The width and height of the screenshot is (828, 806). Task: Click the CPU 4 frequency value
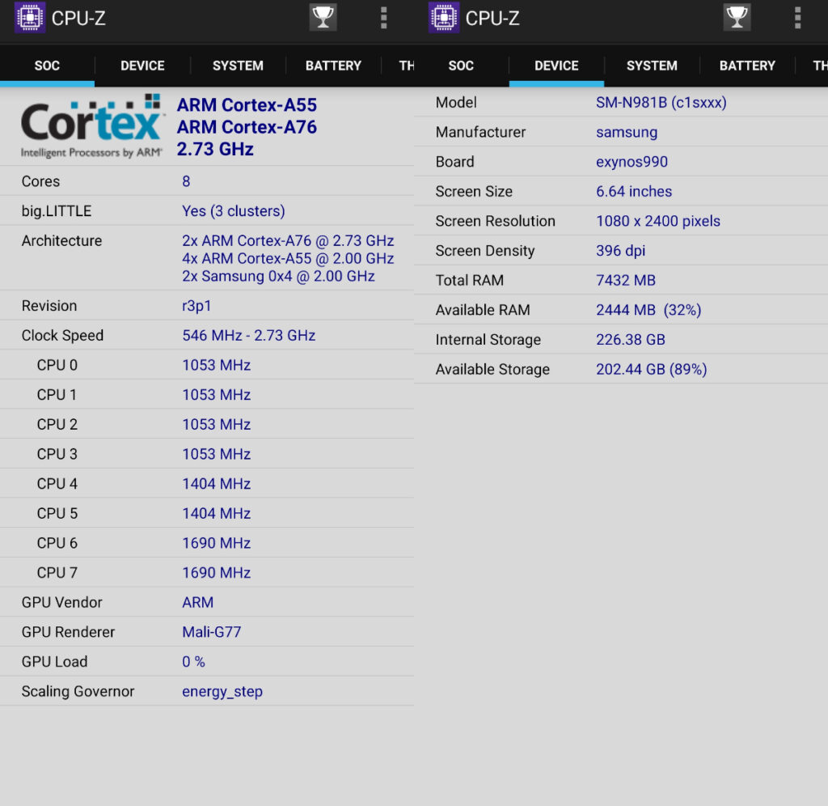(216, 484)
